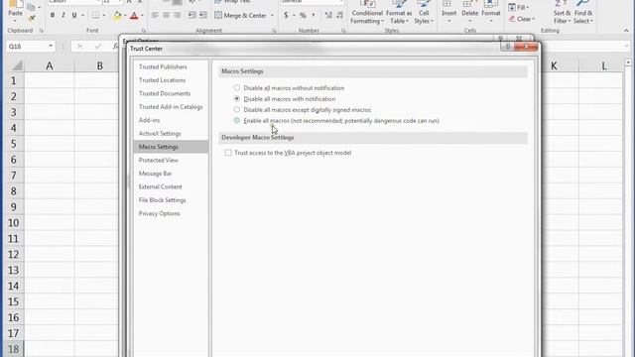635x357 pixels.
Task: Open Clipboard group dialog launcher
Action: (42, 31)
